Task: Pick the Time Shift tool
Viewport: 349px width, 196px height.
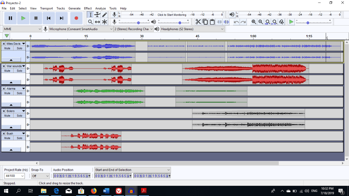Action: (x=97, y=22)
